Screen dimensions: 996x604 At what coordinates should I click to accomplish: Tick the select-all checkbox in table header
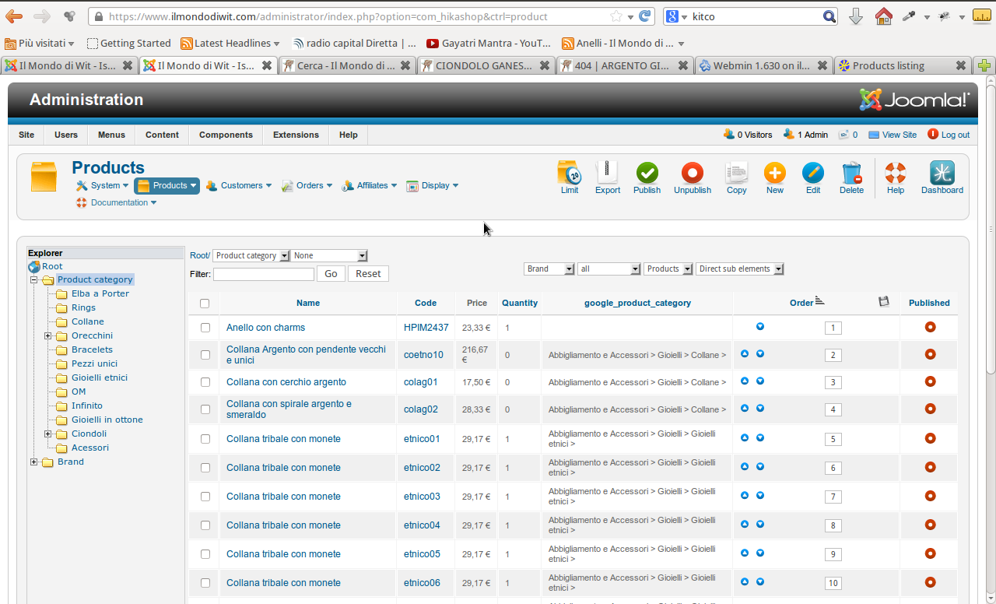click(x=205, y=304)
